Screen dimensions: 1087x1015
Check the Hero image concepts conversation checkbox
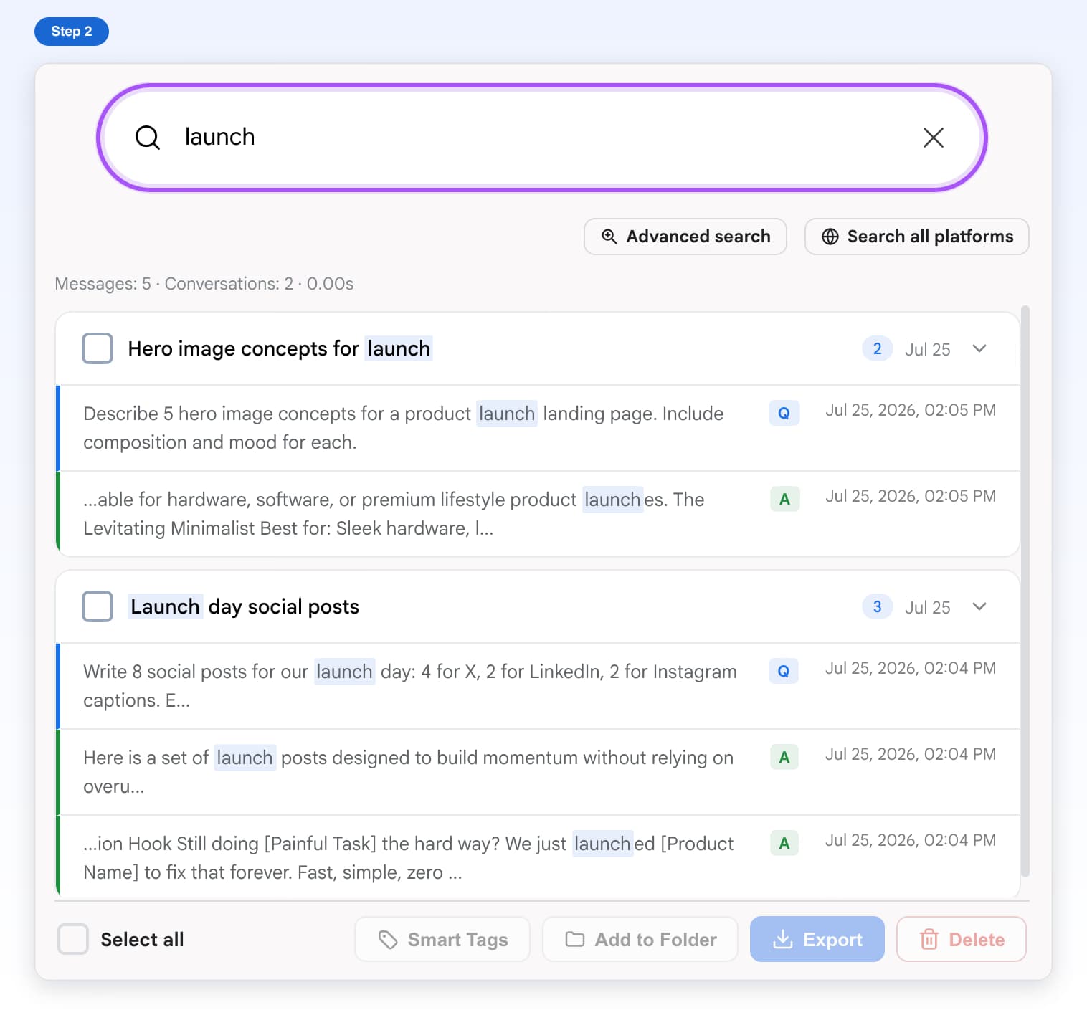[x=98, y=348]
